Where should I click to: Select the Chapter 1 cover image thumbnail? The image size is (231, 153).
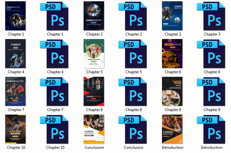16,16
